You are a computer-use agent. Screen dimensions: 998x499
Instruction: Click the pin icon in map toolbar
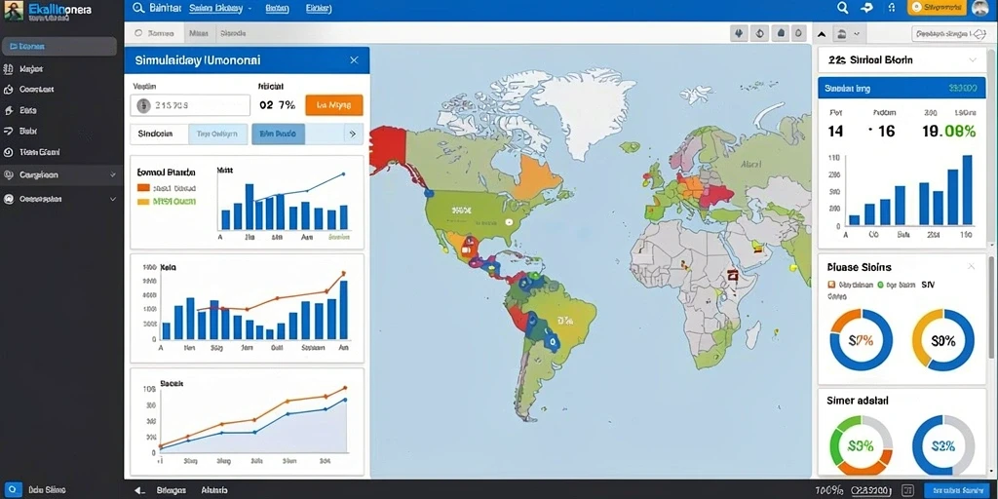pos(739,34)
